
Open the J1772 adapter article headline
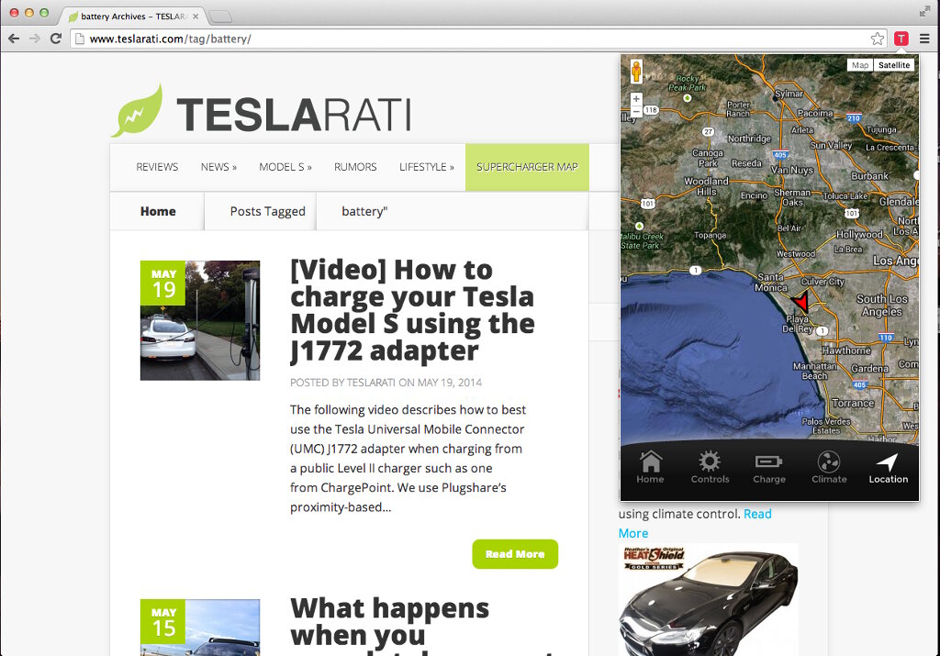(x=412, y=310)
